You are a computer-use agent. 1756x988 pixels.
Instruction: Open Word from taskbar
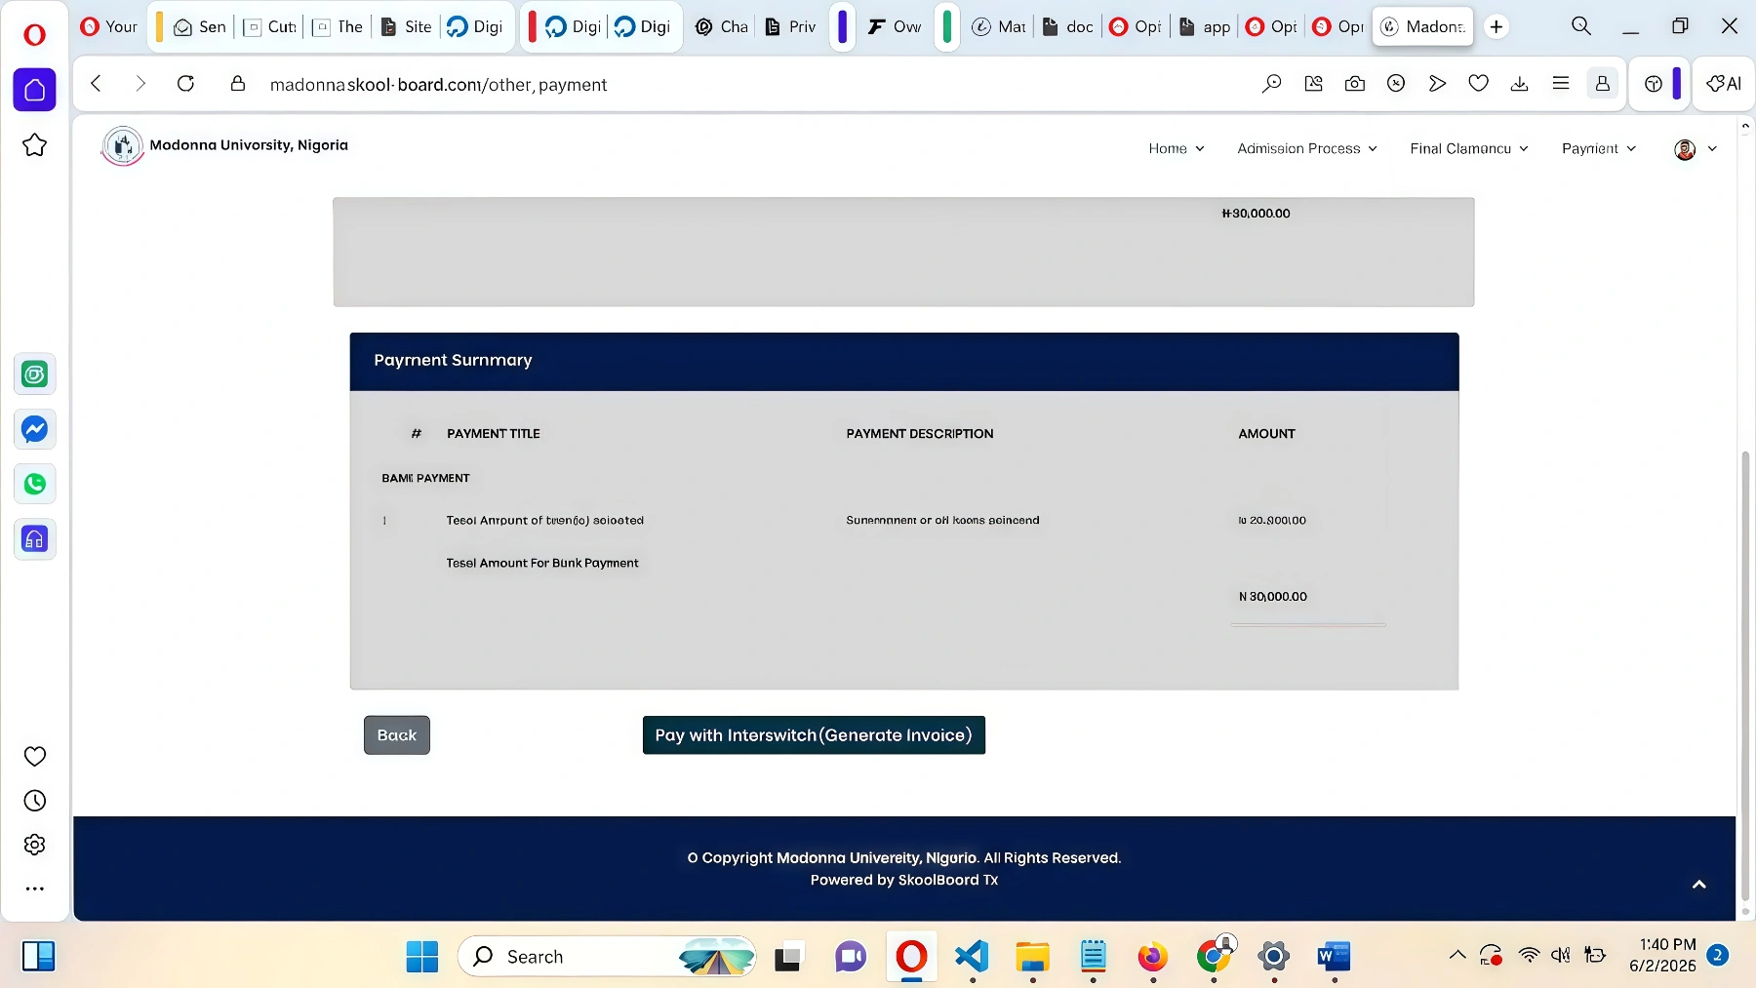tap(1334, 957)
